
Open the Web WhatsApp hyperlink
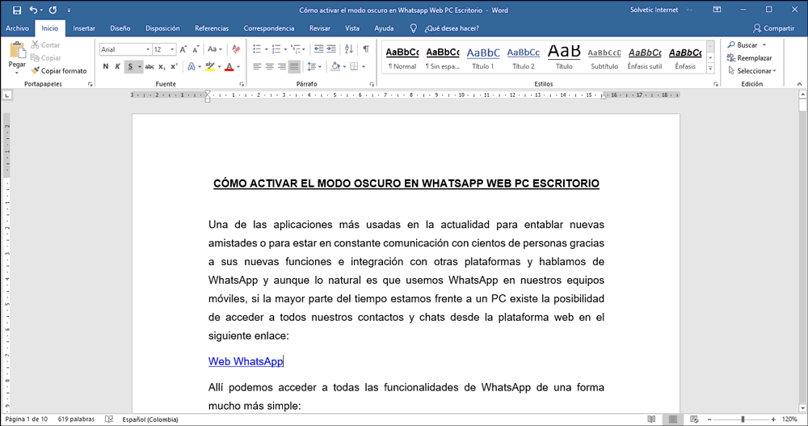246,361
